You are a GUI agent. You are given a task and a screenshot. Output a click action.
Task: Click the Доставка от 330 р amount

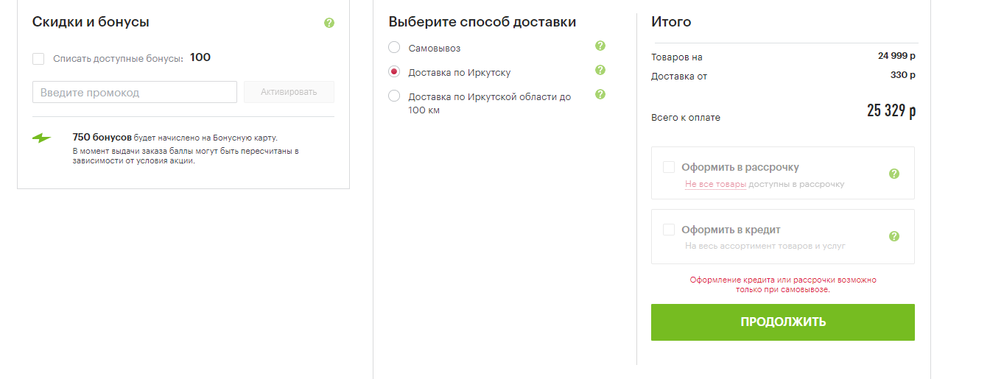click(902, 75)
